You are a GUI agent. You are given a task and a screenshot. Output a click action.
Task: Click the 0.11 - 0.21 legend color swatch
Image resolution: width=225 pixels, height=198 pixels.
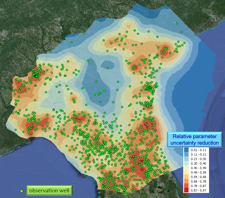pos(186,154)
